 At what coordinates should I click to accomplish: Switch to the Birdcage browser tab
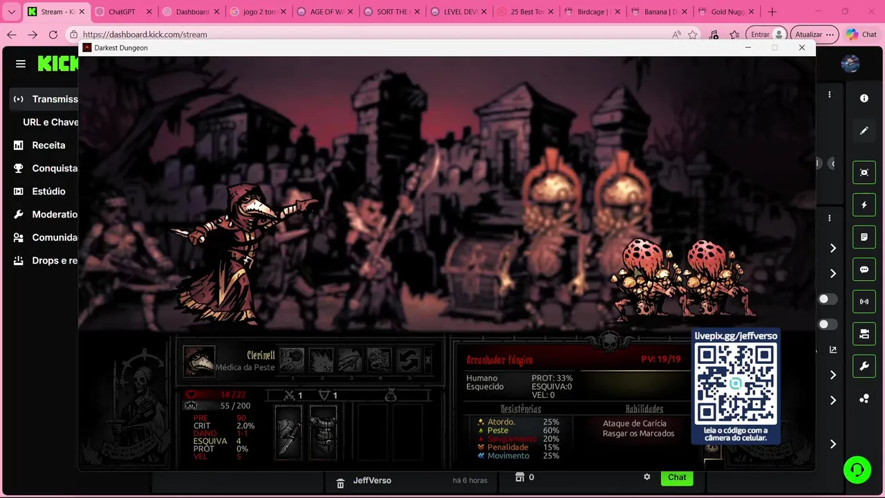pyautogui.click(x=593, y=12)
